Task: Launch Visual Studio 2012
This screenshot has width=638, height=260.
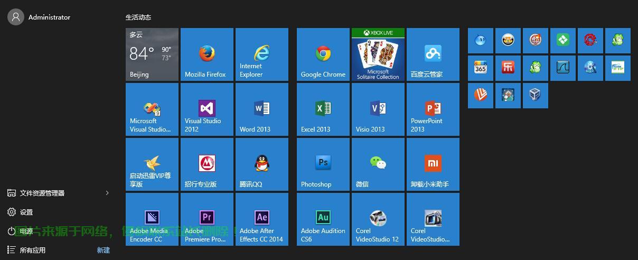Action: click(207, 109)
